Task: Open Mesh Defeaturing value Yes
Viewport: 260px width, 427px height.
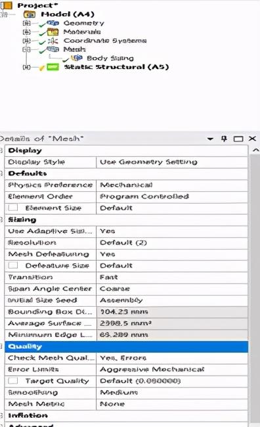Action: (x=172, y=254)
